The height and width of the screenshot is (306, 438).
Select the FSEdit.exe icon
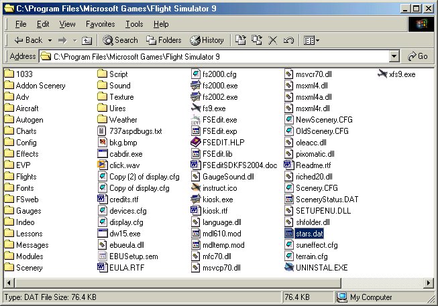196,120
